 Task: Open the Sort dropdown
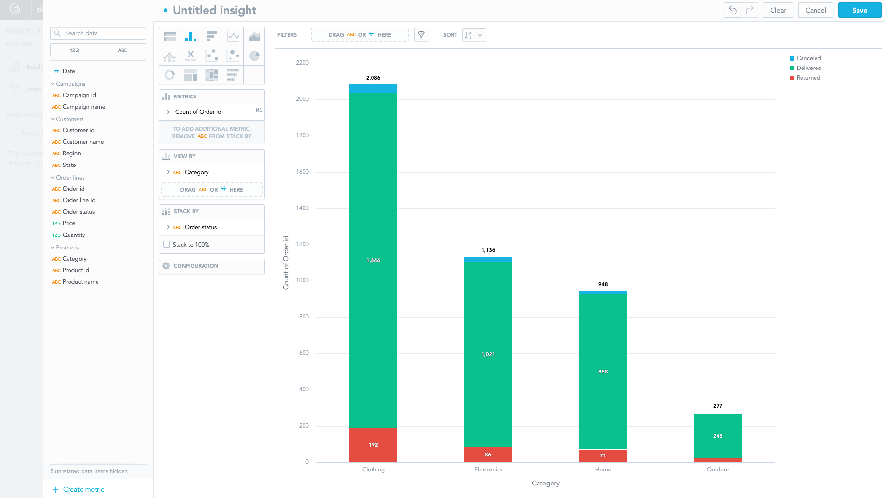tap(474, 35)
